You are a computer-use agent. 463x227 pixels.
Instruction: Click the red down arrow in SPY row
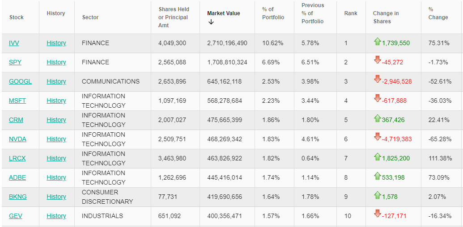click(377, 60)
